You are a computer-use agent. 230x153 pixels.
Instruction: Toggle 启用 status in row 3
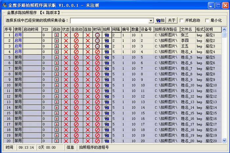click(18, 46)
